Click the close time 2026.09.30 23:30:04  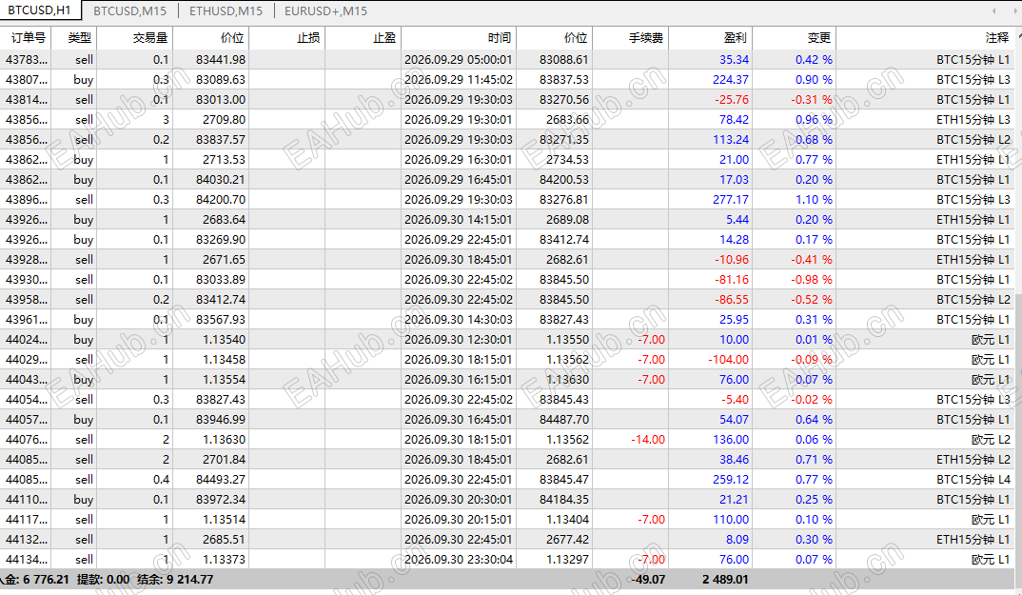tap(459, 560)
